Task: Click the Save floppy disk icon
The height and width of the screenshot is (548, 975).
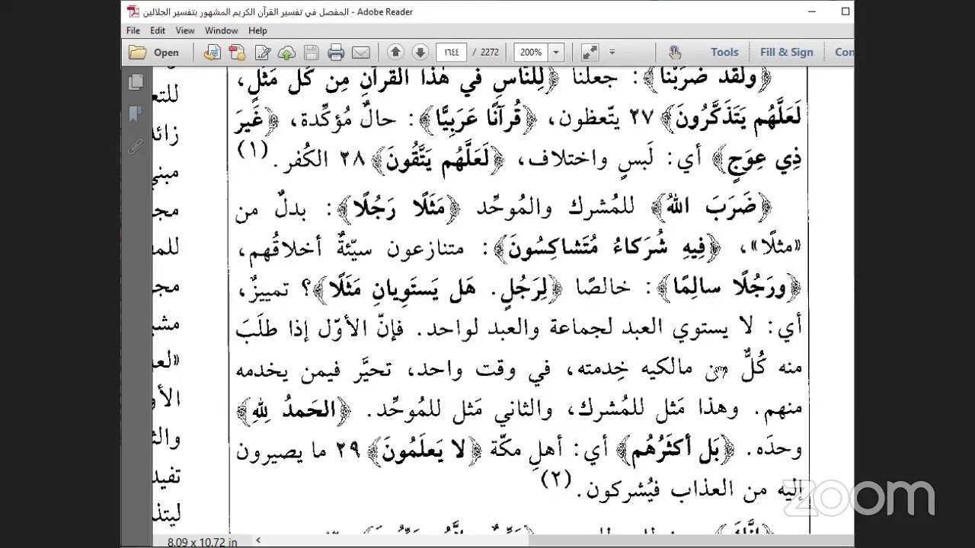Action: [x=311, y=53]
